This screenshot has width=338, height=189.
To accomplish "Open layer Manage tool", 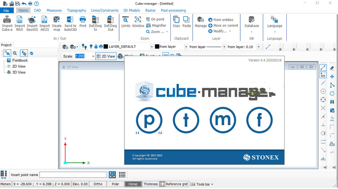I will [x=201, y=22].
